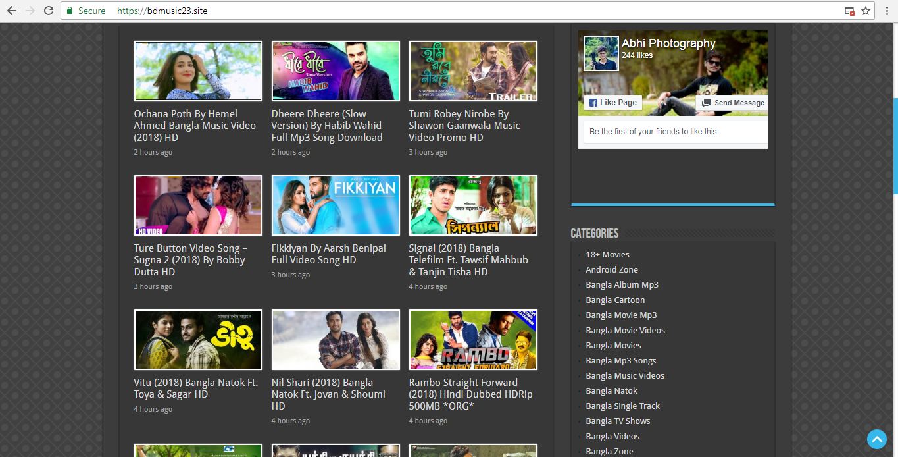Open Fikkiyan By Aarsh Benipal post title
The height and width of the screenshot is (457, 898).
(x=328, y=254)
